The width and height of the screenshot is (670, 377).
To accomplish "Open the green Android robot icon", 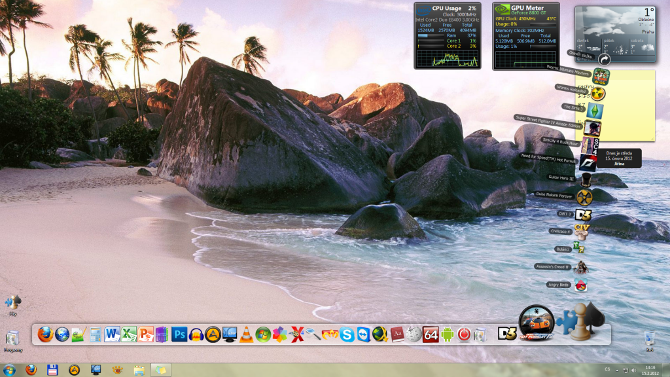I will [448, 334].
